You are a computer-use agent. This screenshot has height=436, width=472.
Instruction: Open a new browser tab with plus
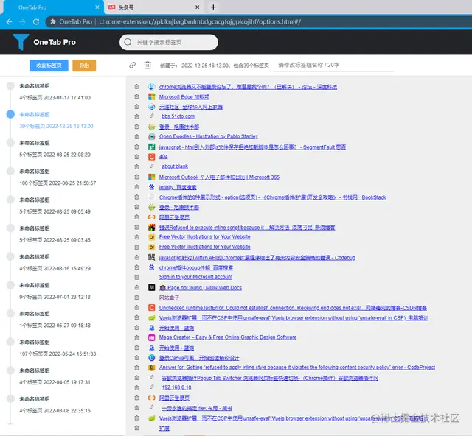213,7
